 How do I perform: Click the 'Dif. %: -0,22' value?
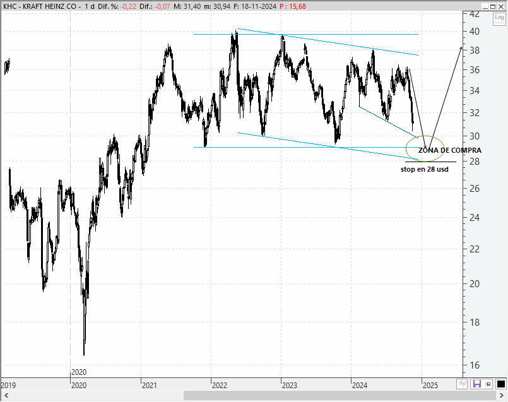pos(117,6)
